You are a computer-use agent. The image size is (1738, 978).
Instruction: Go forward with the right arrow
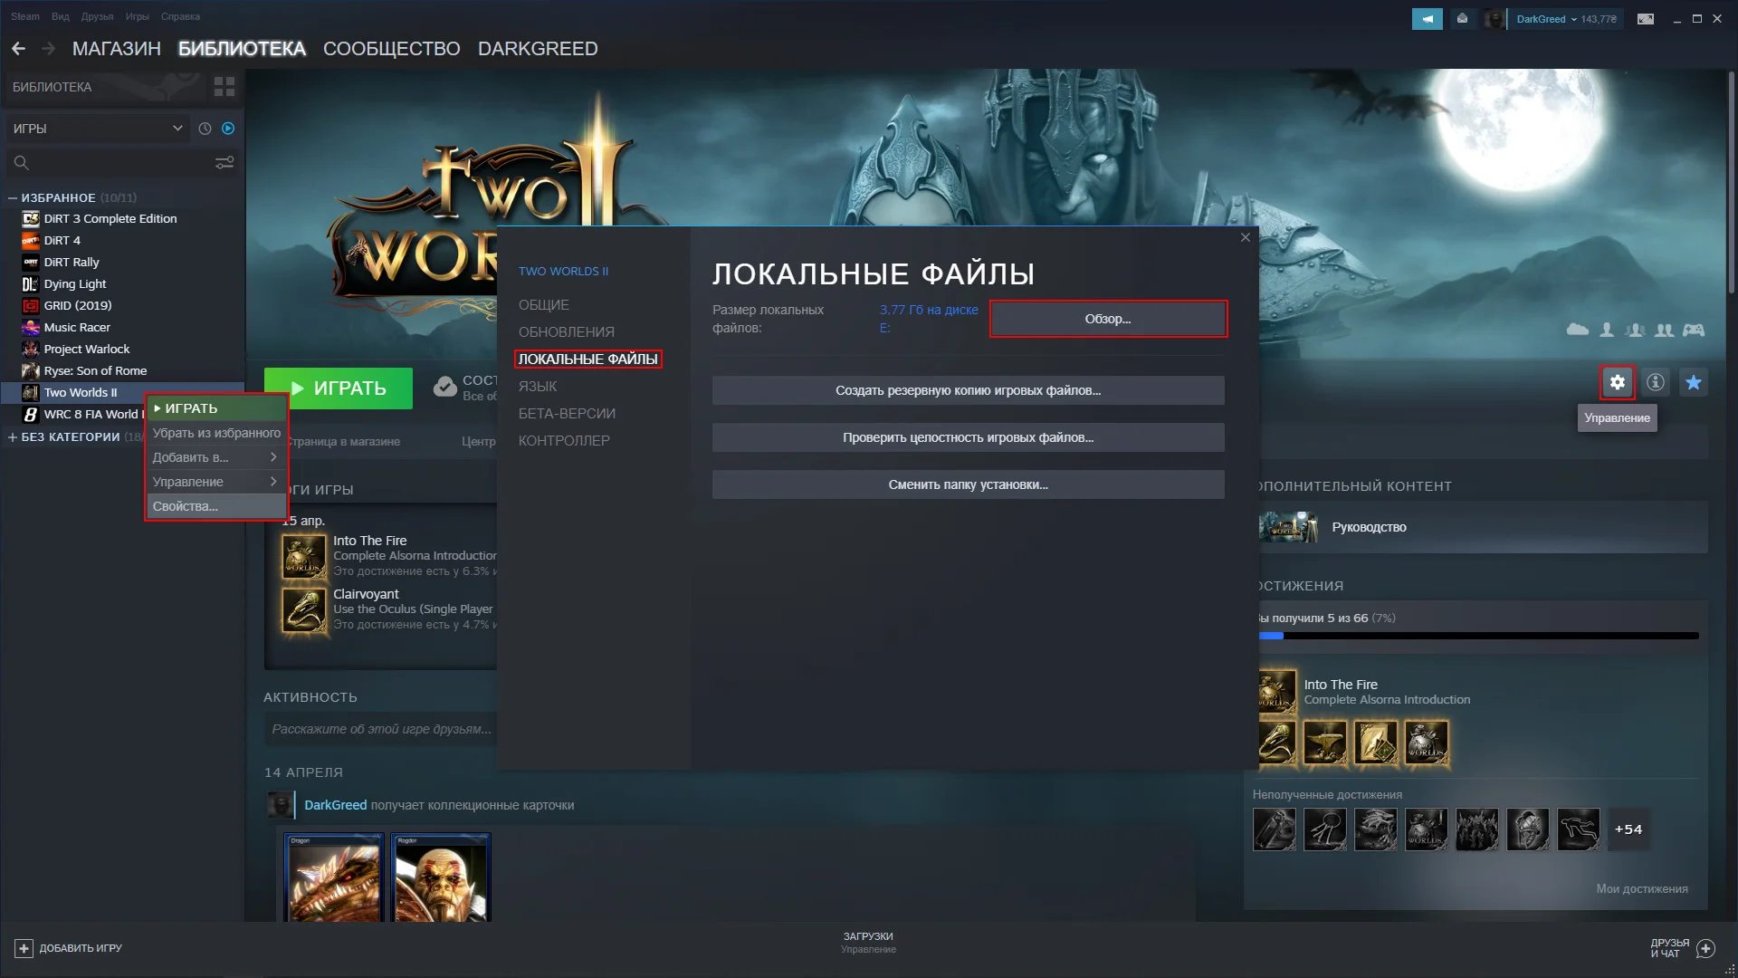[48, 49]
